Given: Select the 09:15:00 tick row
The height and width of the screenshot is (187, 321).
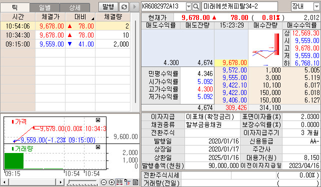Looking at the screenshot, I should point(65,44).
